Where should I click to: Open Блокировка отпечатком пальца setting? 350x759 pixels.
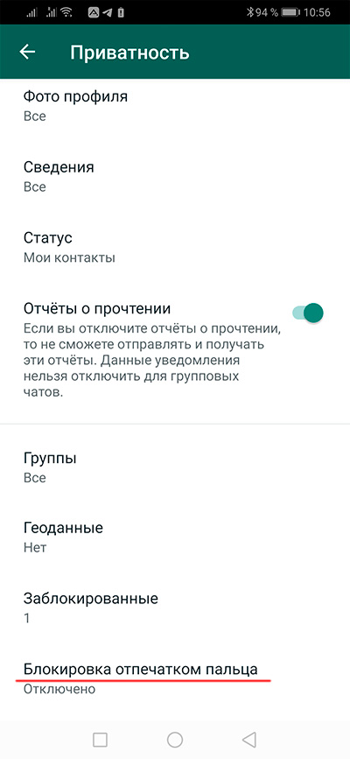click(x=175, y=678)
